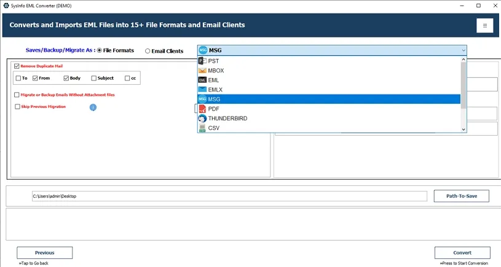Choose MBOX from the format list
This screenshot has height=267, width=501.
click(329, 71)
